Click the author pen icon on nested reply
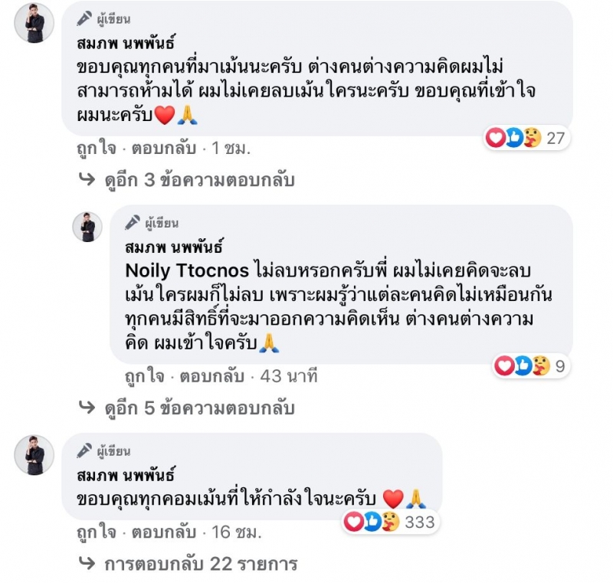 [x=132, y=222]
